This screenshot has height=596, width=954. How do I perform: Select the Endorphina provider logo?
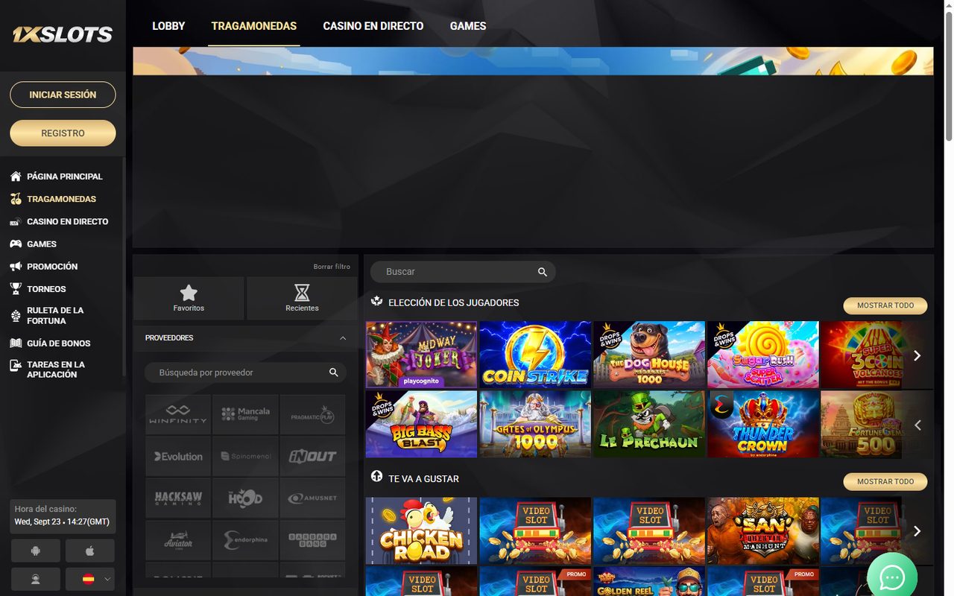click(x=245, y=540)
